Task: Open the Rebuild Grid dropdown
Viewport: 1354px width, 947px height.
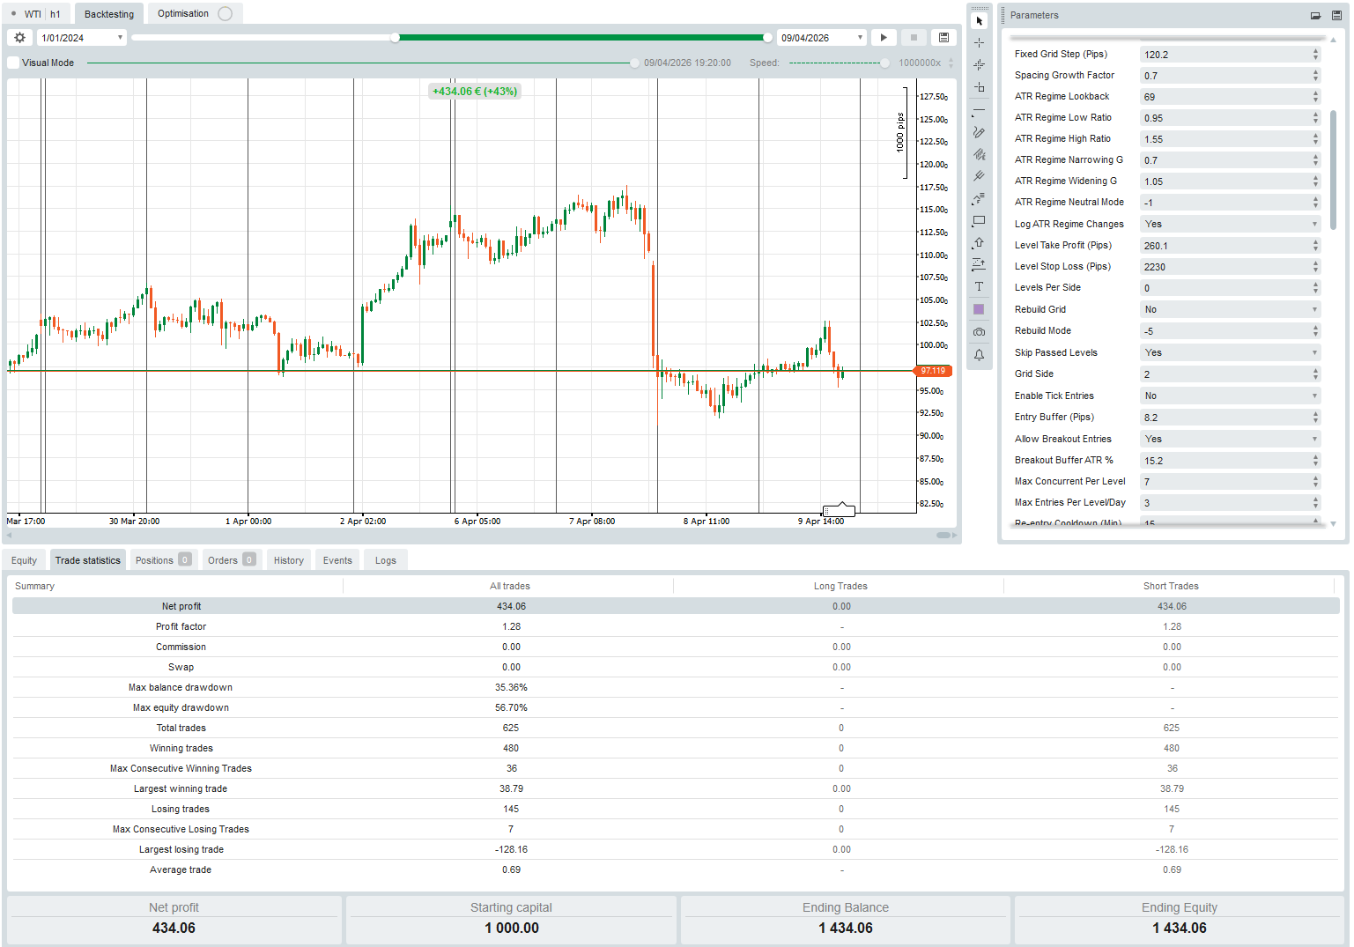Action: pyautogui.click(x=1230, y=309)
